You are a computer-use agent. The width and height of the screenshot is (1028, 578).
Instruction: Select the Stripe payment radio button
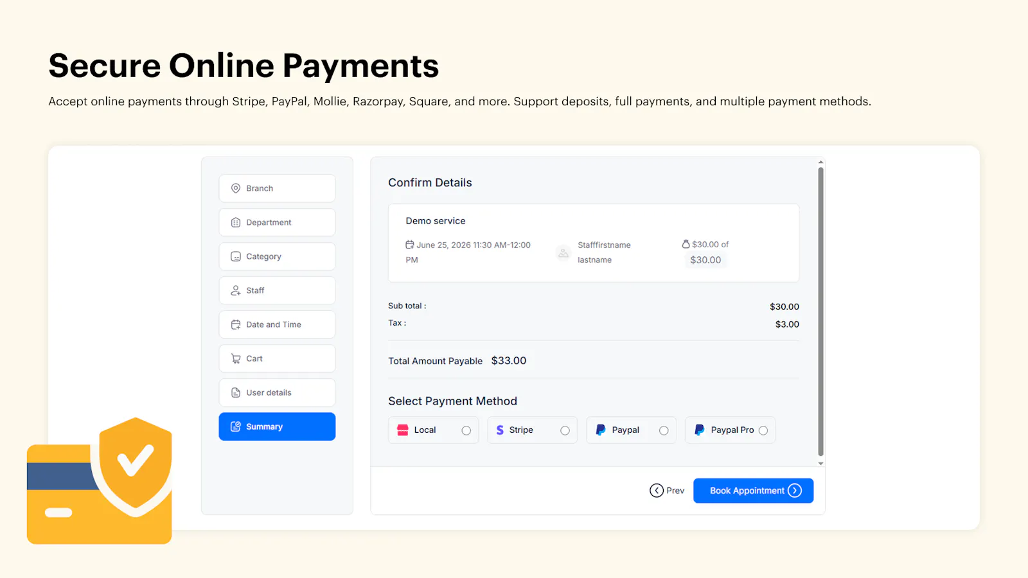tap(565, 431)
